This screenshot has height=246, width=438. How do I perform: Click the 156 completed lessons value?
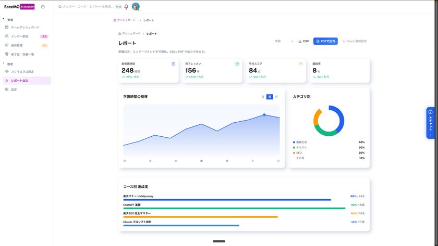click(x=190, y=71)
